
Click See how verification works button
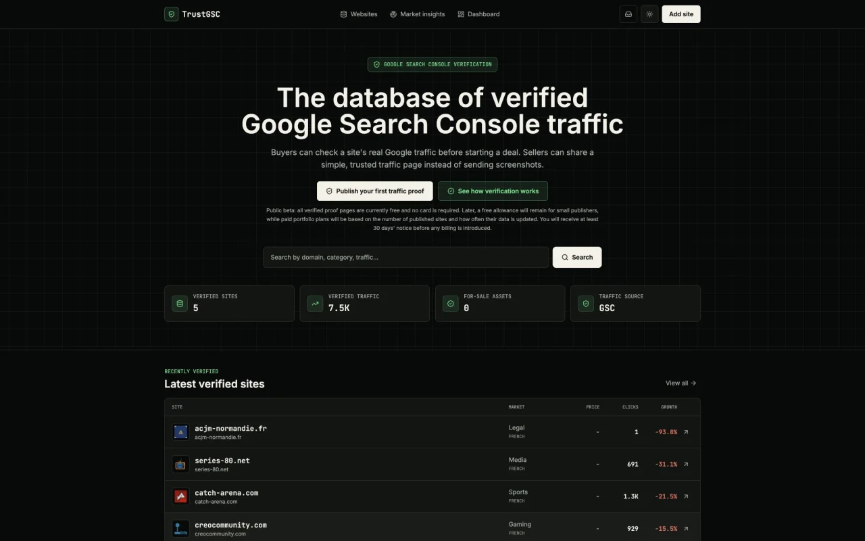(493, 191)
